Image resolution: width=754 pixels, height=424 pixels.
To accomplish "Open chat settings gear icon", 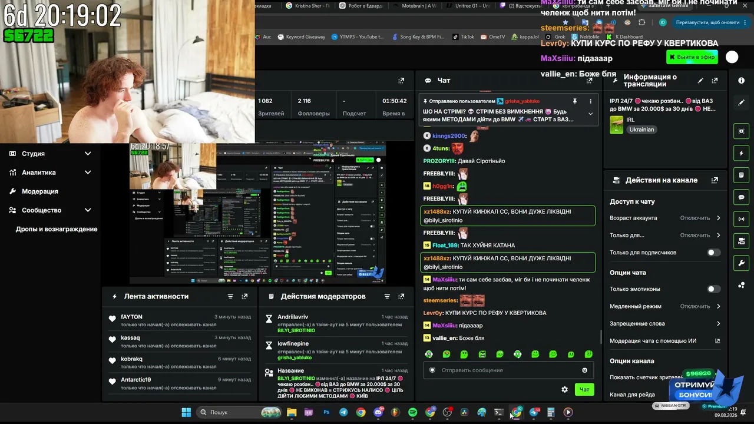I will [564, 389].
